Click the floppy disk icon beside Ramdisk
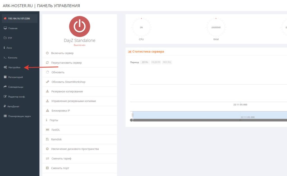Viewport: 287px width, 176px height. pyautogui.click(x=47, y=139)
